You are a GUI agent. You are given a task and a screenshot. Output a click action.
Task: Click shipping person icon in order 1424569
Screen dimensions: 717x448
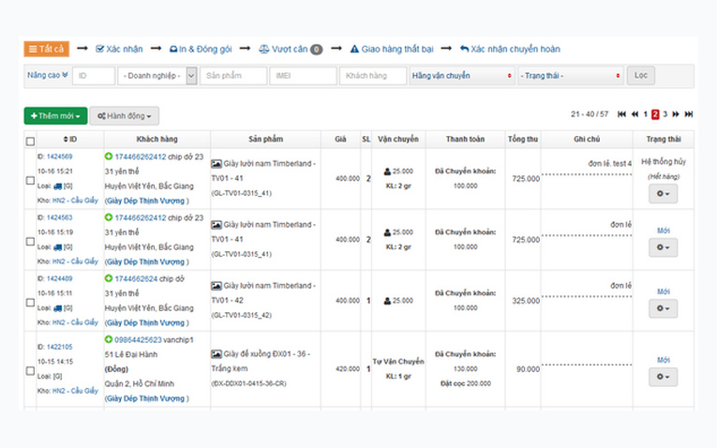[387, 172]
